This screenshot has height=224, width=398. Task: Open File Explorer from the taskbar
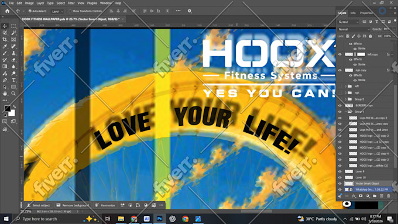[x=121, y=219]
